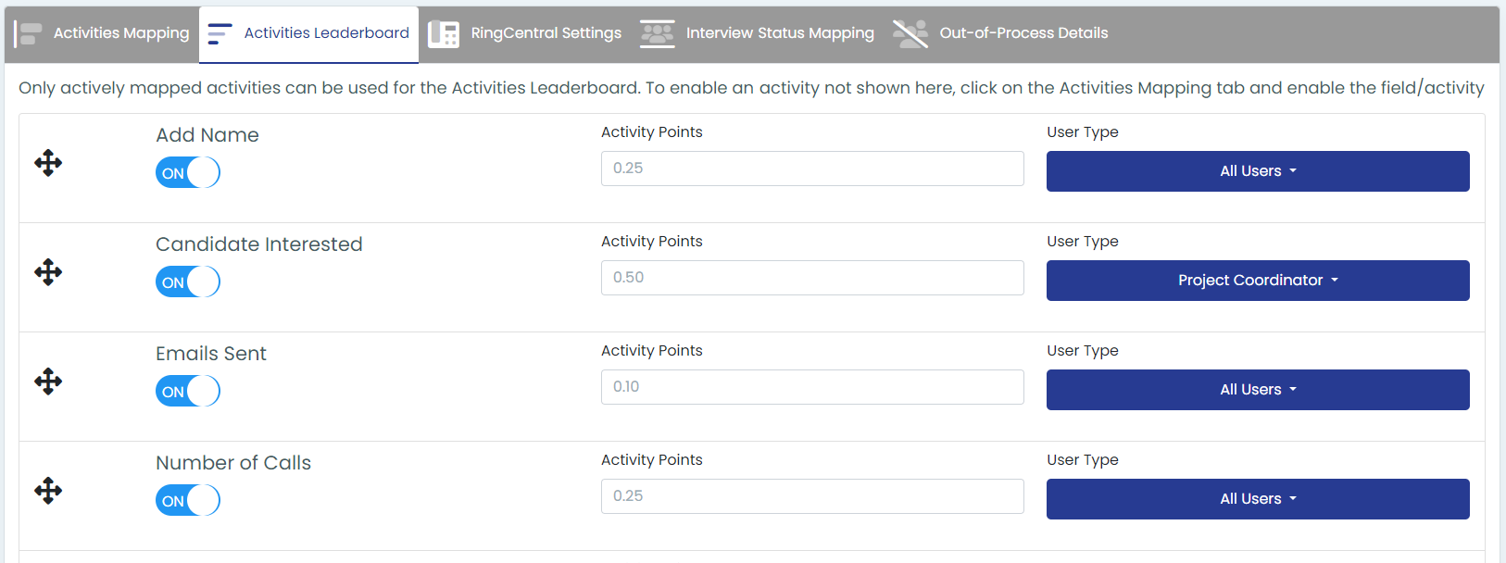Viewport: 1506px width, 563px height.
Task: Click the move handle for Number of Calls
Action: pyautogui.click(x=48, y=491)
